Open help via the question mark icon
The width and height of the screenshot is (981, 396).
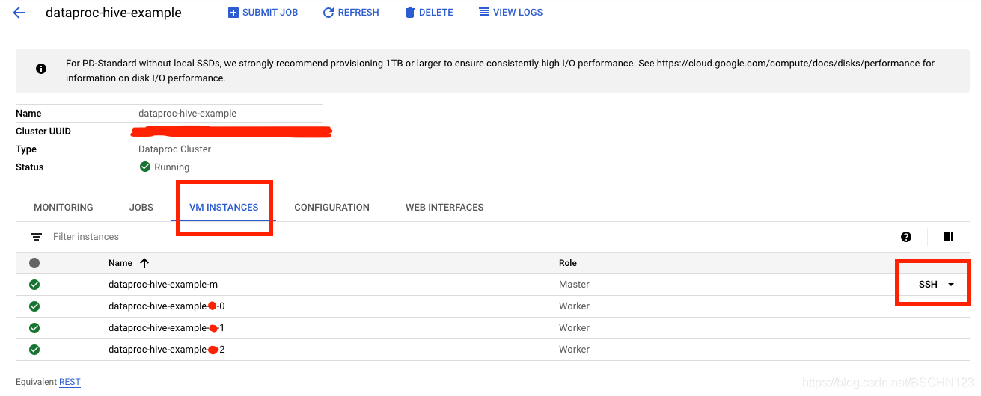906,237
